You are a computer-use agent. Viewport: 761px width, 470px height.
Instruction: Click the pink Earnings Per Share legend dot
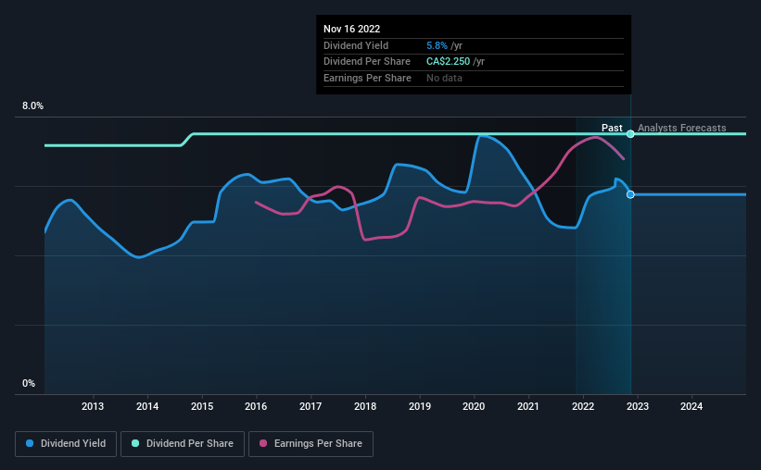(263, 443)
